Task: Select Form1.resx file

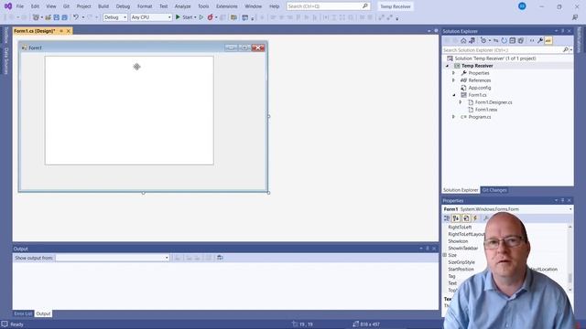Action: click(x=486, y=110)
